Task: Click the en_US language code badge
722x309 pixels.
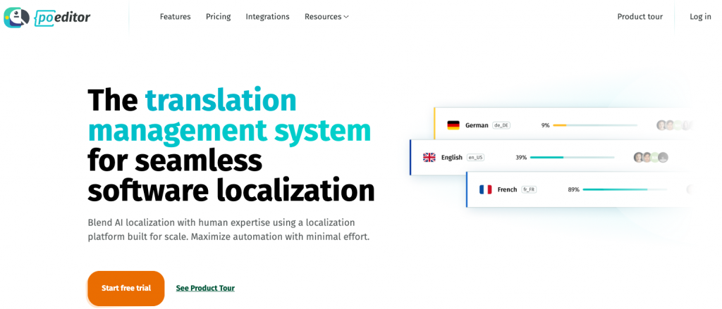Action: tap(475, 158)
